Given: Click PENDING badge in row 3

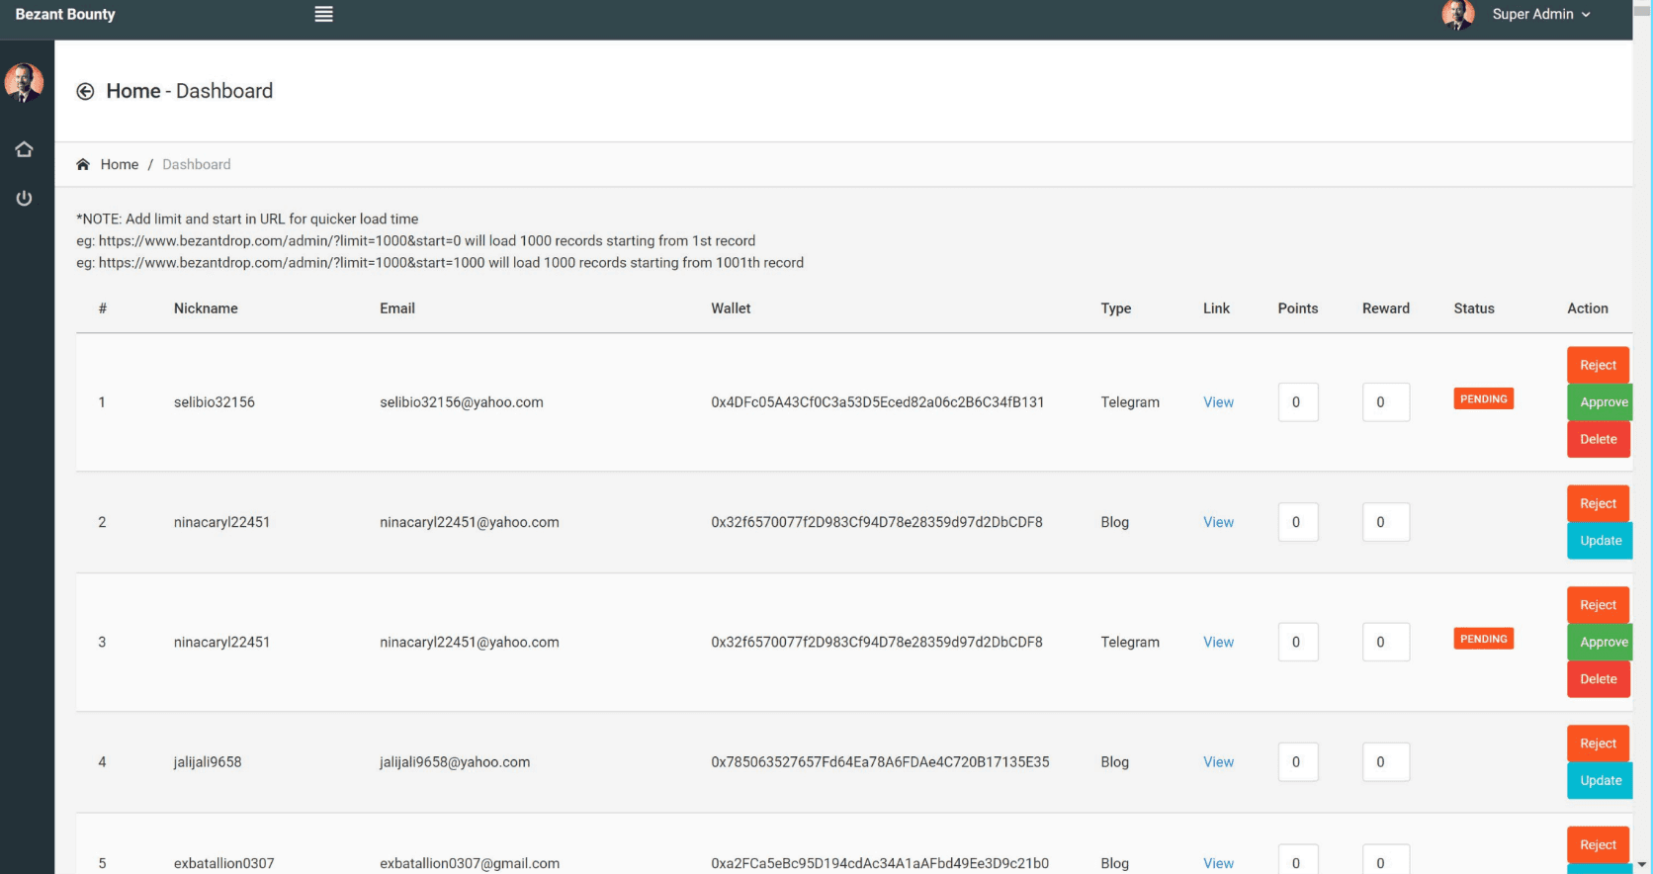Looking at the screenshot, I should [1483, 639].
